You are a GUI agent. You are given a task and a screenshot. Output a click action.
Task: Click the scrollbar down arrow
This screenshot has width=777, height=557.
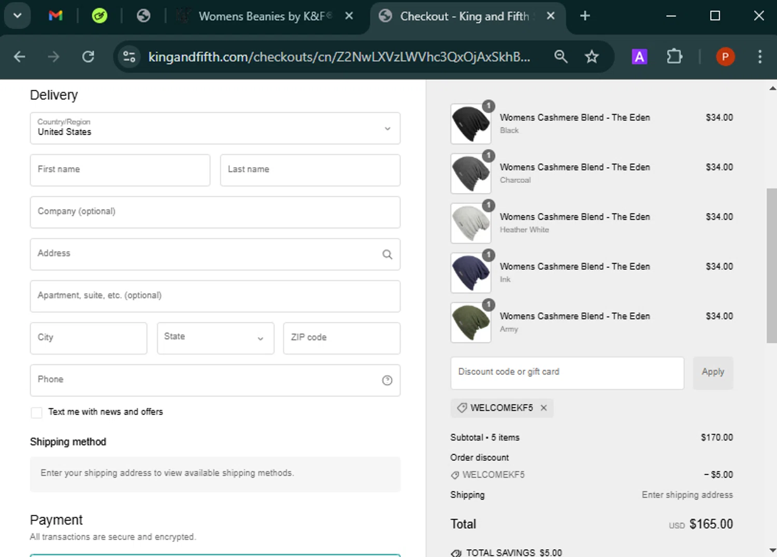[772, 551]
